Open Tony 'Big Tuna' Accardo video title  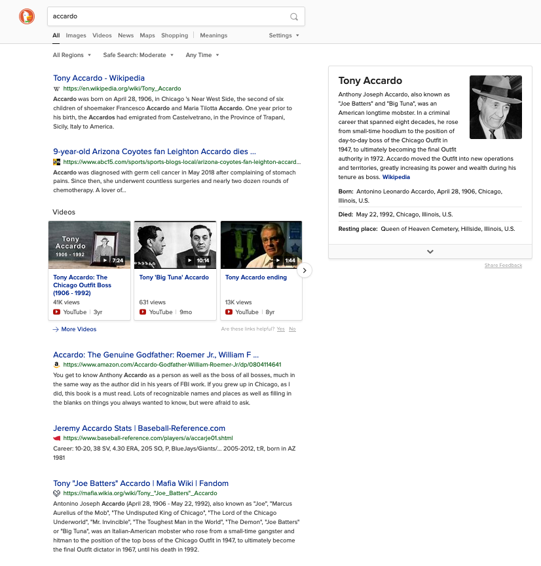pos(174,277)
